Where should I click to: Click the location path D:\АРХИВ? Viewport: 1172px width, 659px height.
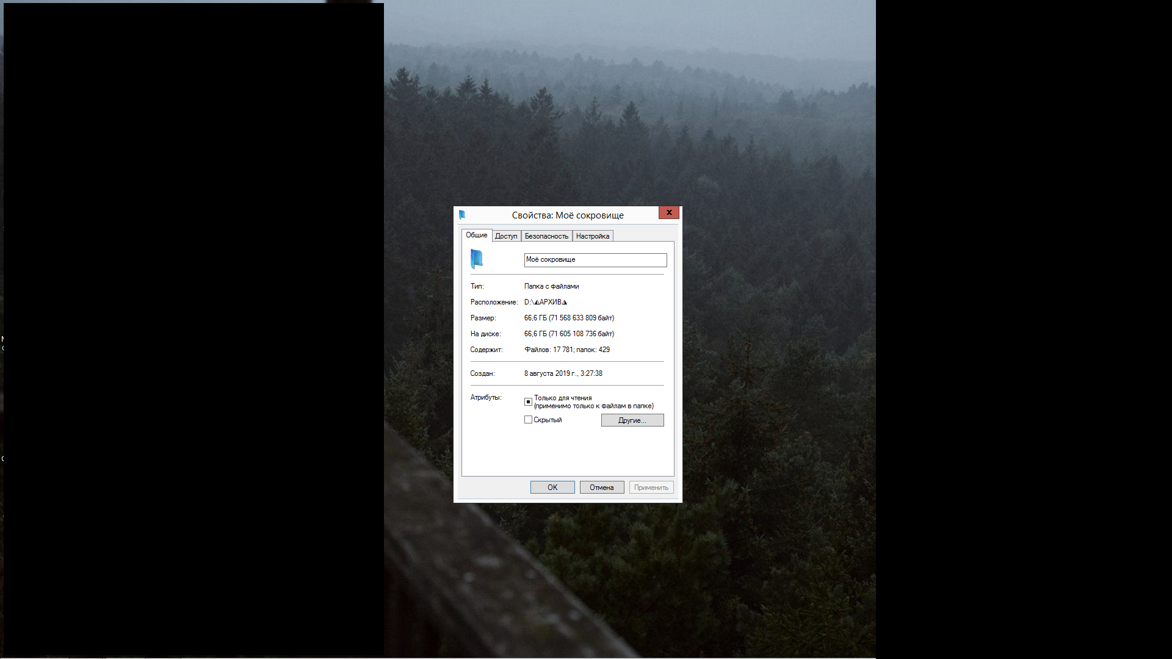[545, 302]
